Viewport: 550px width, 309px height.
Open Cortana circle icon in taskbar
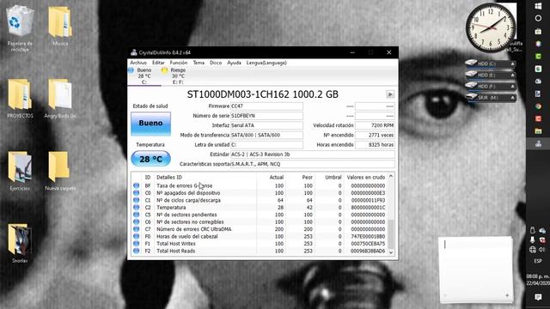click(x=538, y=18)
